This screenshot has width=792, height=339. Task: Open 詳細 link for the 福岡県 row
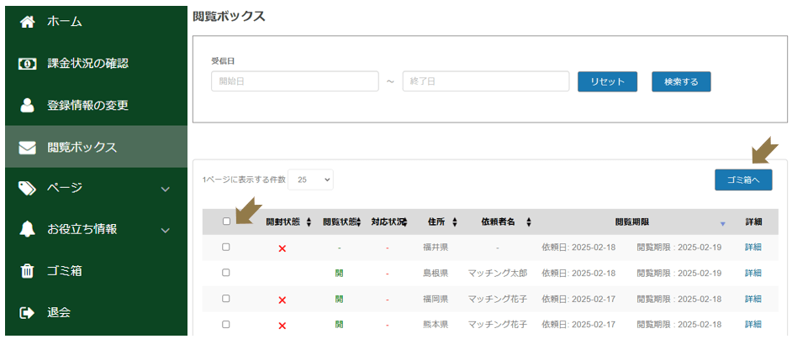click(x=752, y=299)
